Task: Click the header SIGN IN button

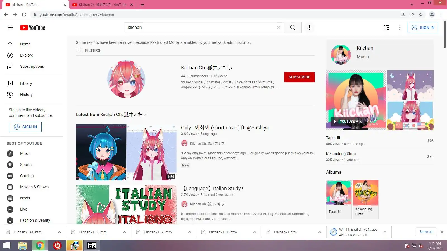Action: tap(423, 28)
